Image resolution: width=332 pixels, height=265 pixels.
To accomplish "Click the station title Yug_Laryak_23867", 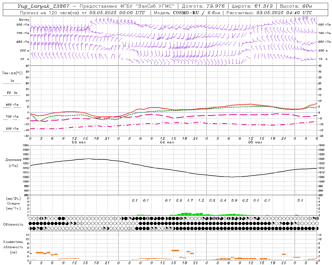I will (x=44, y=6).
